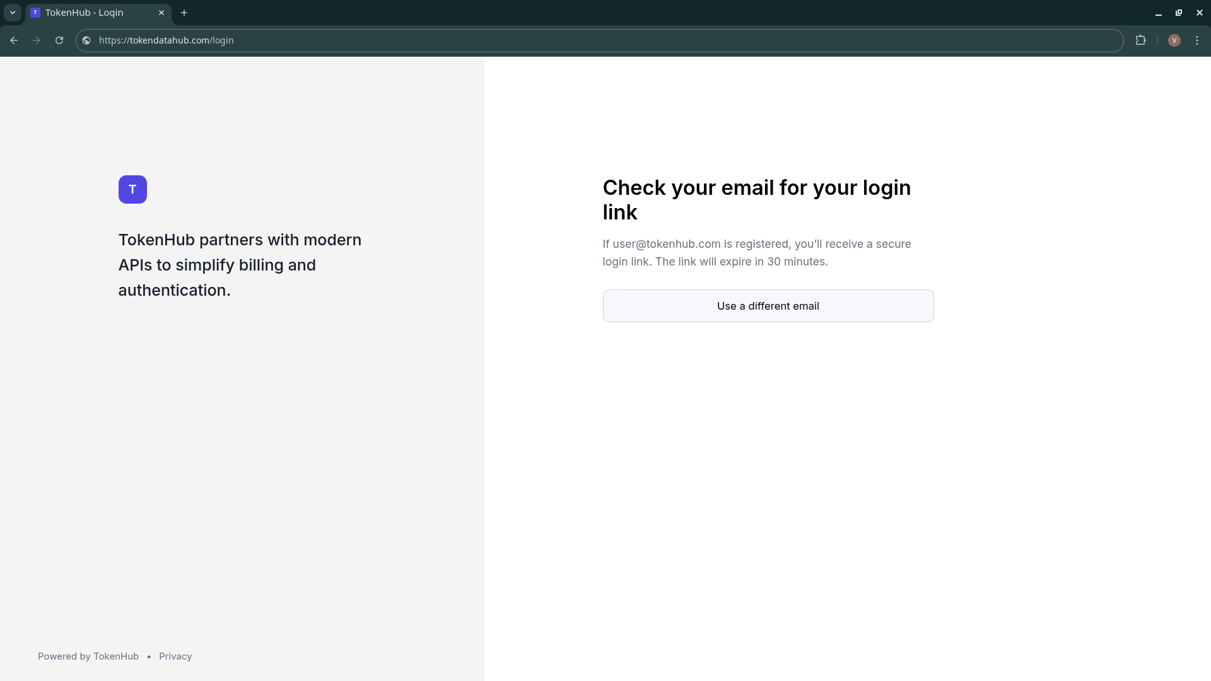The image size is (1211, 681).
Task: Expand the tab search dropdown arrow
Action: (x=13, y=13)
